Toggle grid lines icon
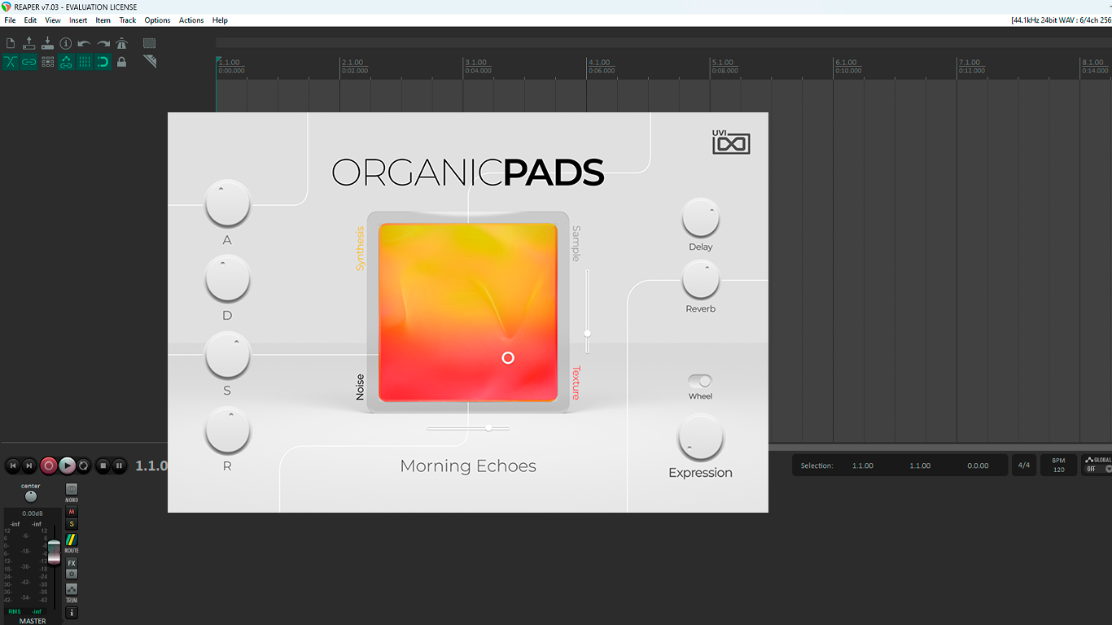The height and width of the screenshot is (625, 1112). tap(85, 62)
